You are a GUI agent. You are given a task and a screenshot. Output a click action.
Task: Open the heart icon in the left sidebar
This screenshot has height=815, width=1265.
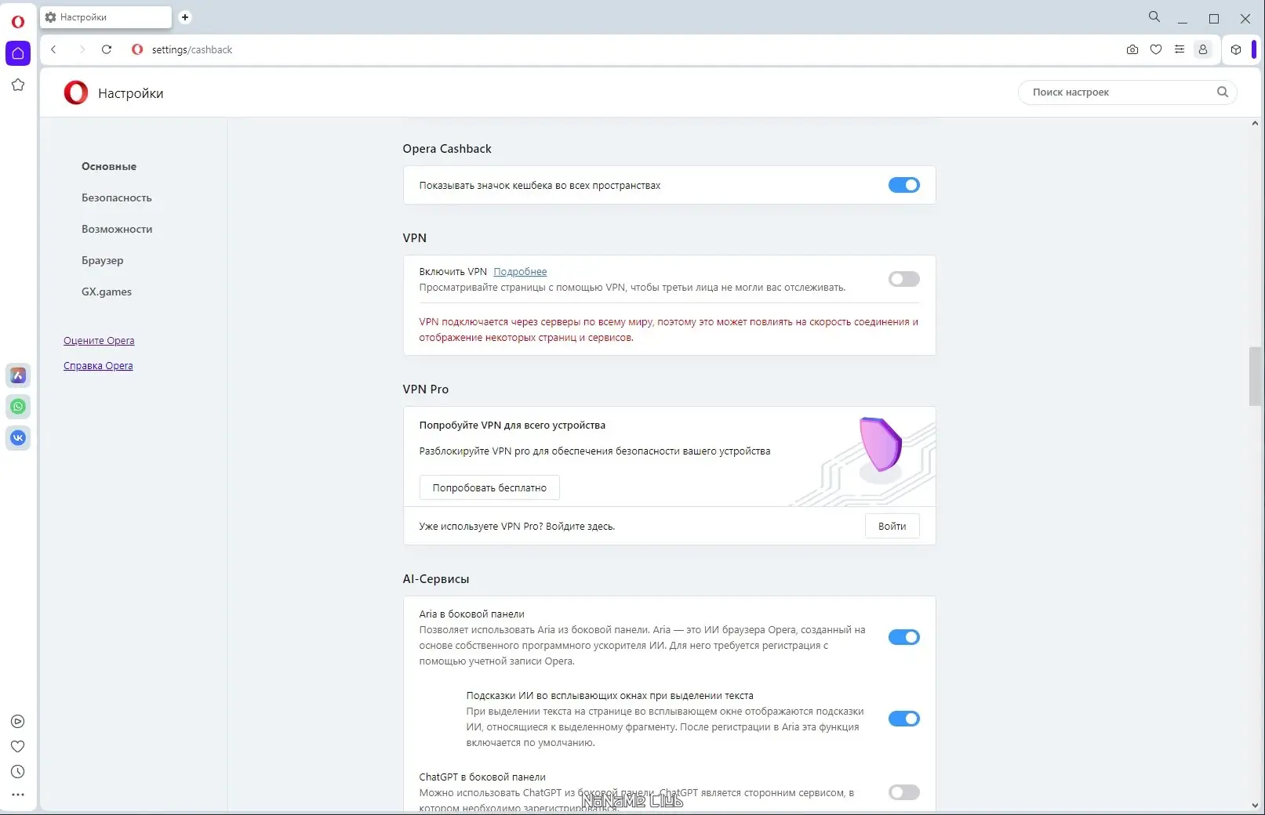click(x=18, y=747)
